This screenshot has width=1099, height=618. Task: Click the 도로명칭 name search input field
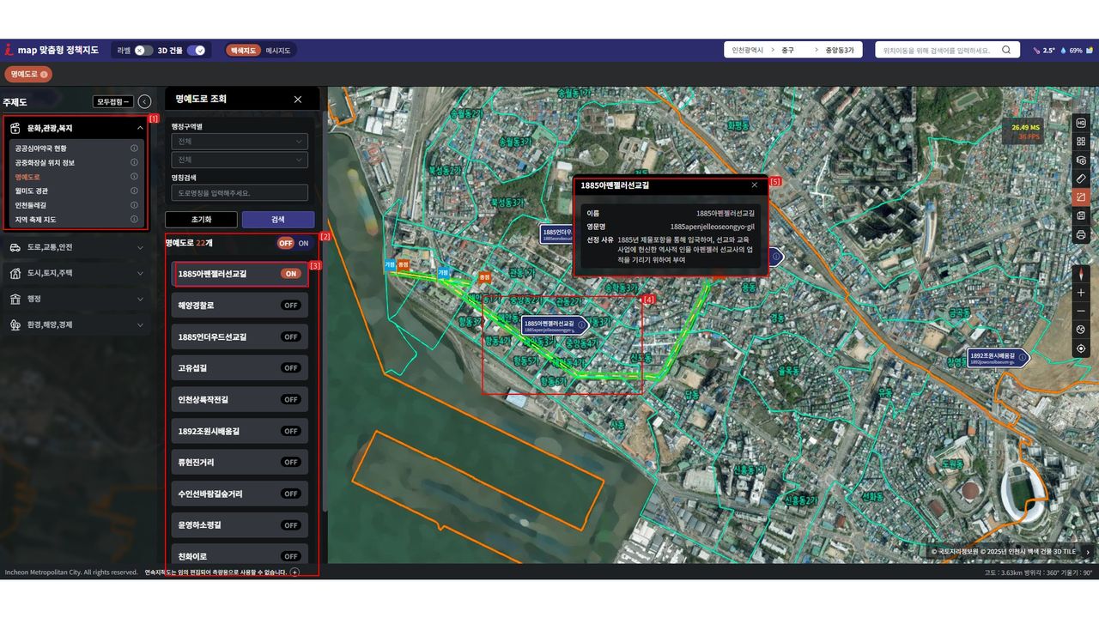coord(240,193)
